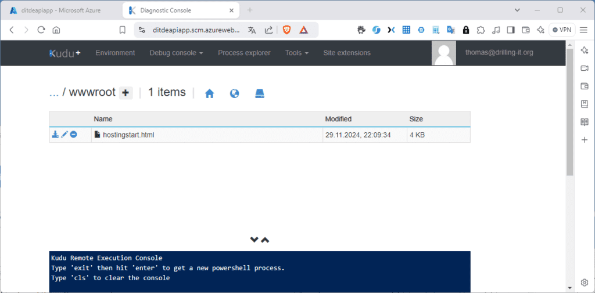Collapse the console with the down chevron
Viewport: 595px width, 293px height.
click(x=255, y=240)
